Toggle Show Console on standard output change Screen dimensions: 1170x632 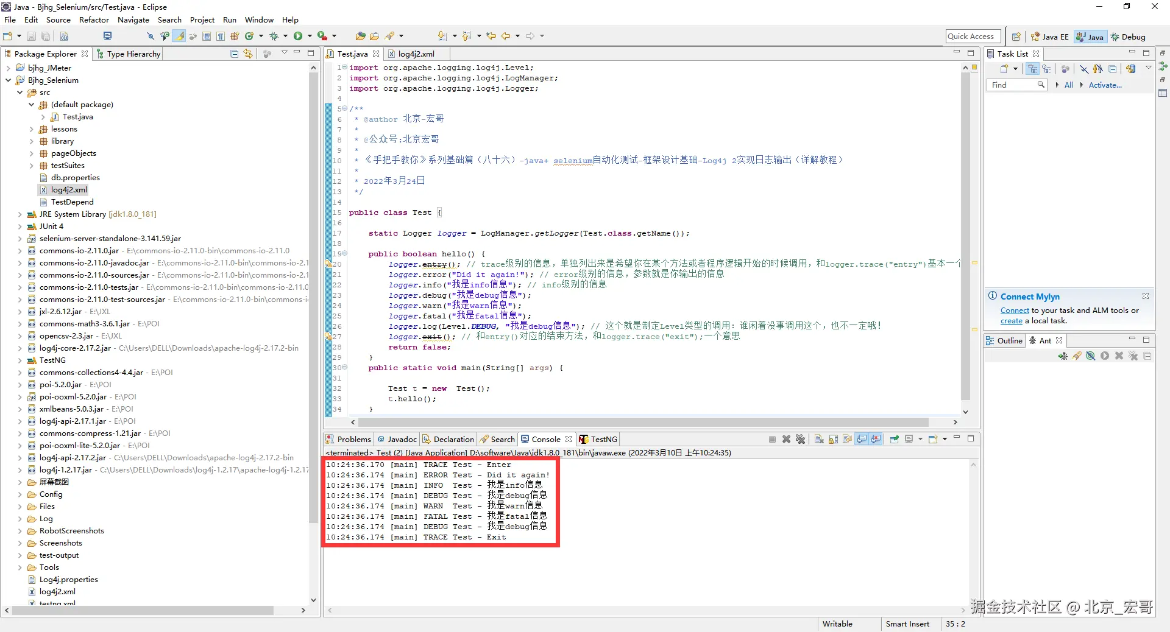click(862, 439)
